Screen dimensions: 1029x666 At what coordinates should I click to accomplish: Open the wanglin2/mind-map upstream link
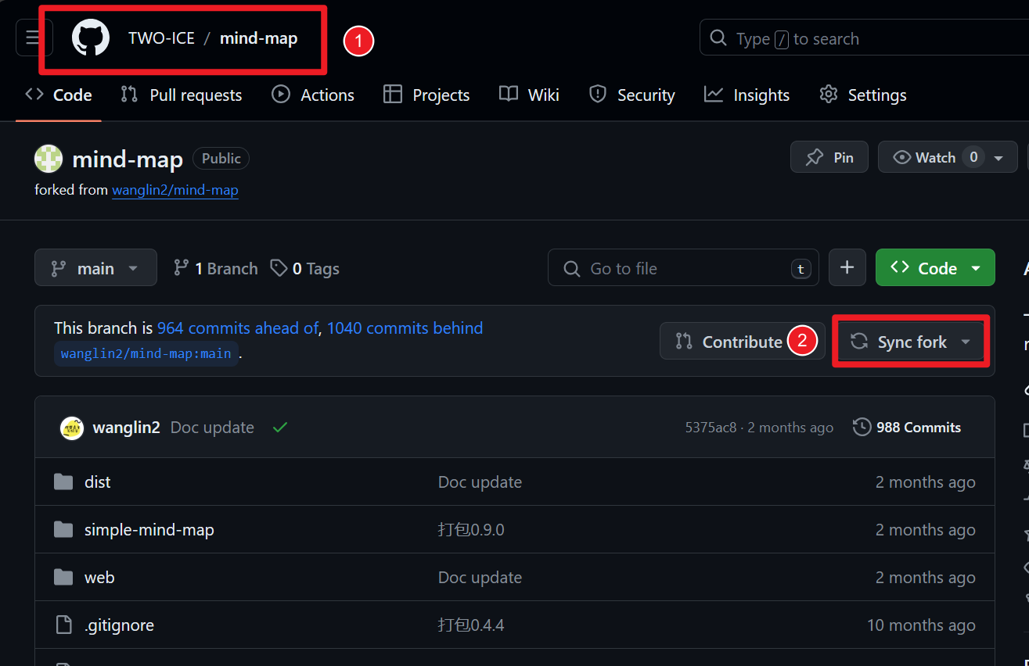175,190
